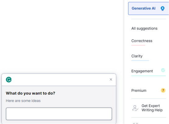Click the blue Clarity progress bar

(x=140, y=60)
